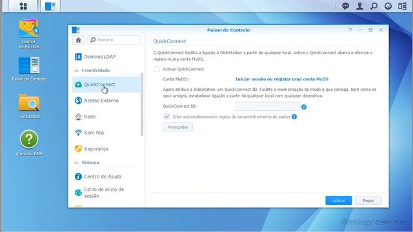Click the Painel de Controlo window title
This screenshot has width=413, height=232.
point(228,30)
